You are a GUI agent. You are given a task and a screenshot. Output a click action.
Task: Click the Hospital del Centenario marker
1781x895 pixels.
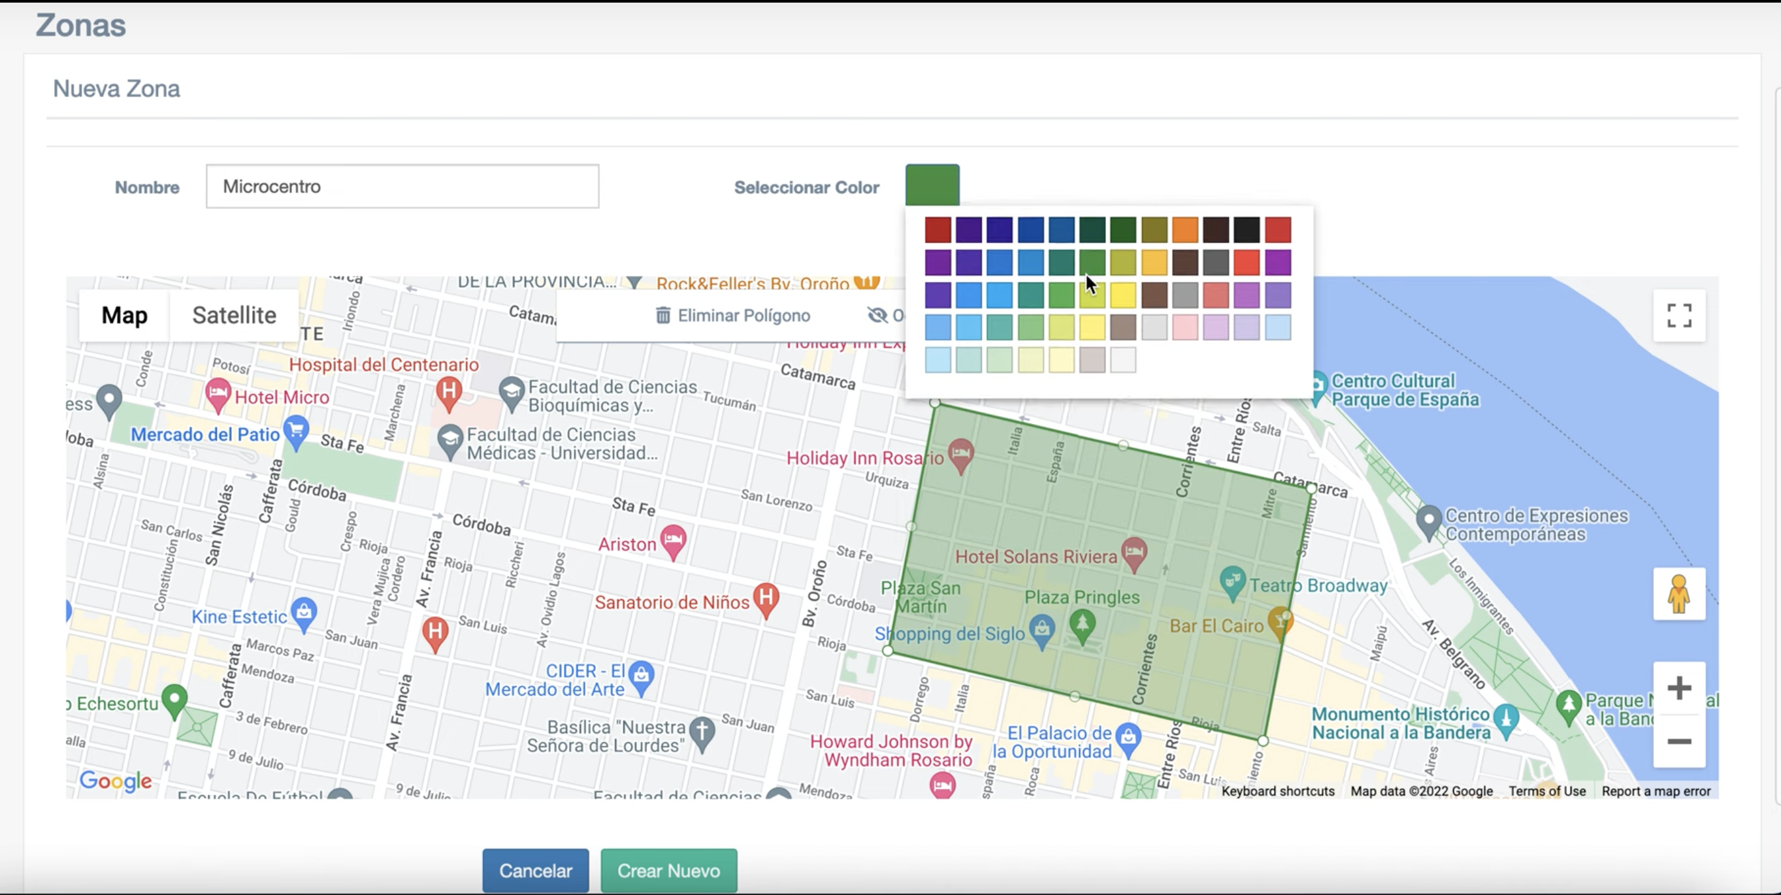click(x=449, y=391)
